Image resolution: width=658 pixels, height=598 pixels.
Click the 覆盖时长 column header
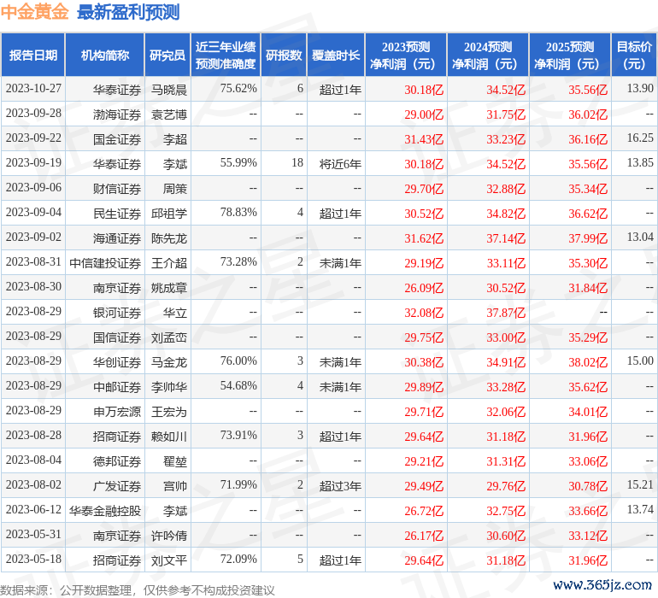coord(336,55)
